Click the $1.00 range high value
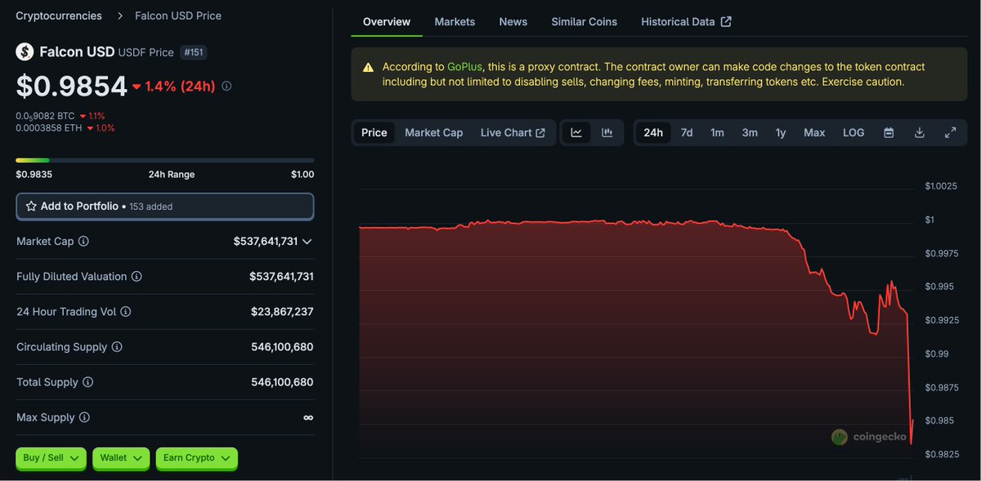The height and width of the screenshot is (481, 981). point(302,175)
